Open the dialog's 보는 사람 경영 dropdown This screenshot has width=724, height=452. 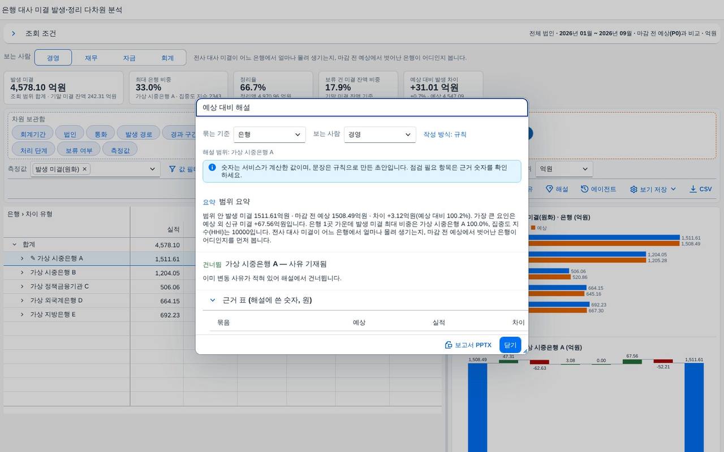tap(380, 134)
